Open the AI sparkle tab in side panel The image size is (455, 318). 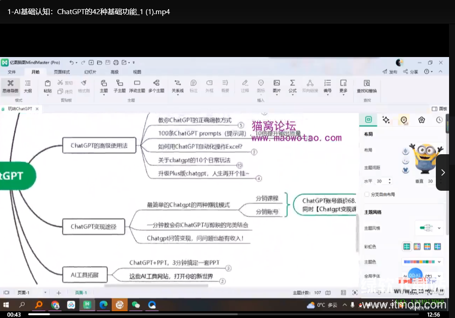pos(386,120)
